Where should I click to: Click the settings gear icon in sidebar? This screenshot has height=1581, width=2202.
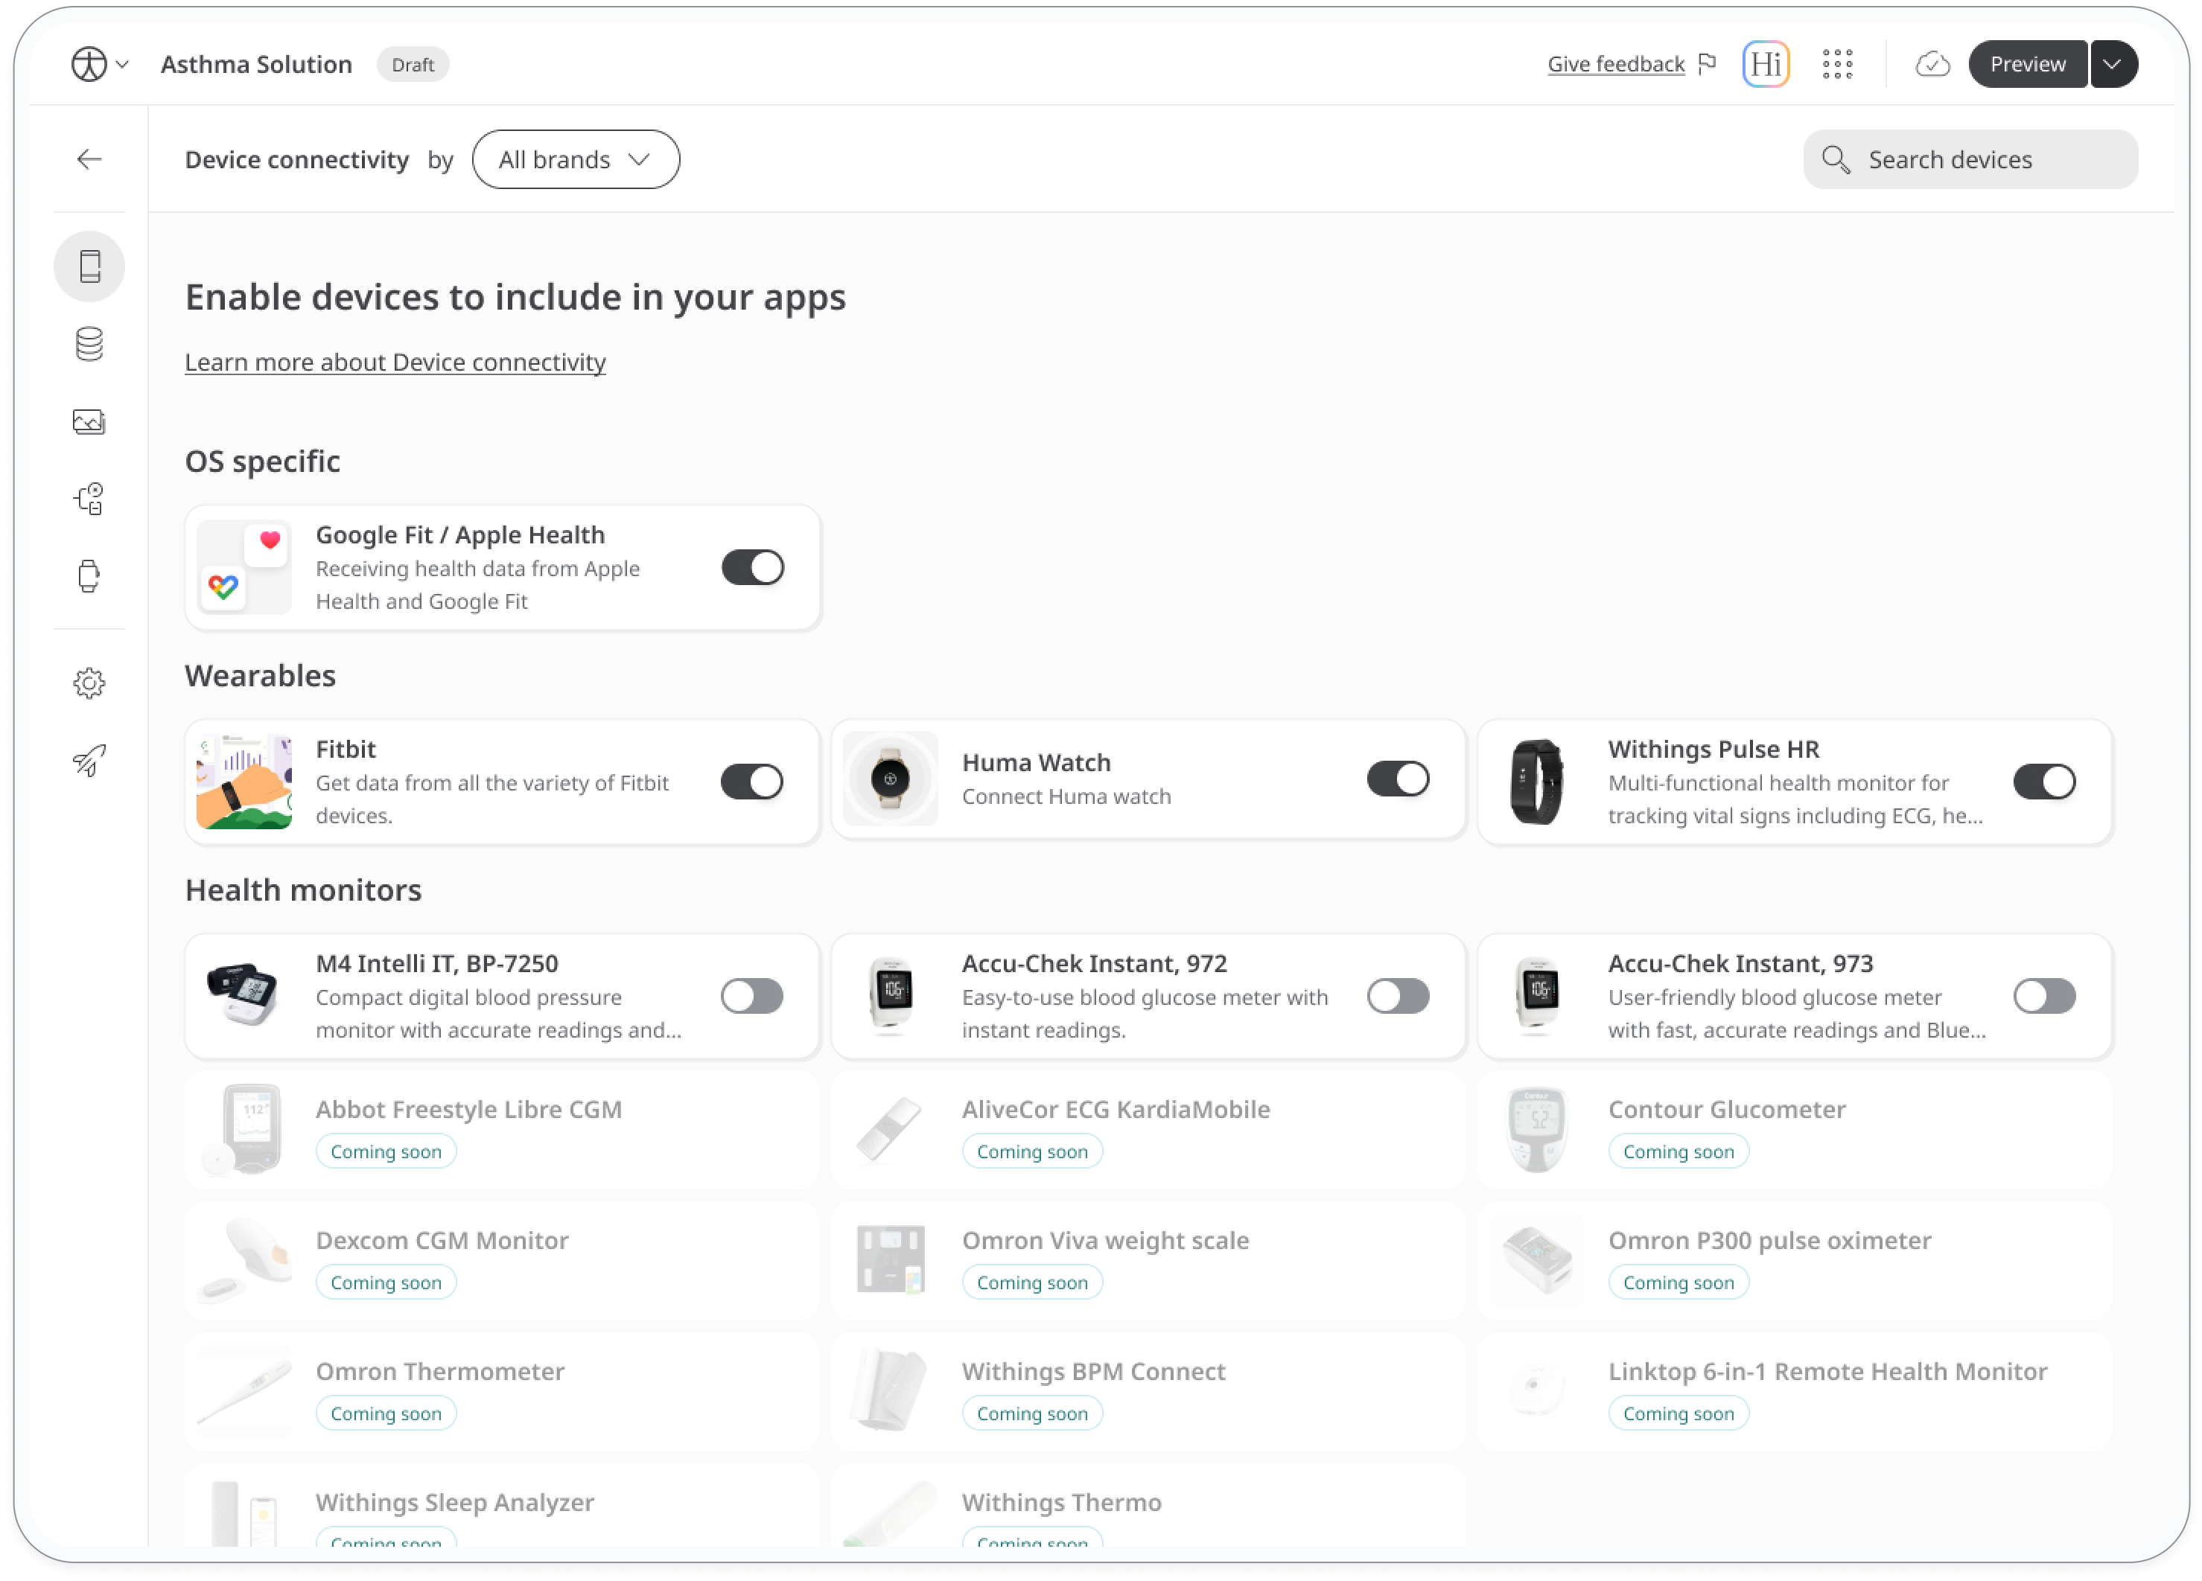coord(91,683)
